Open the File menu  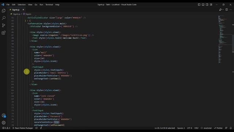pyautogui.click(x=8, y=5)
